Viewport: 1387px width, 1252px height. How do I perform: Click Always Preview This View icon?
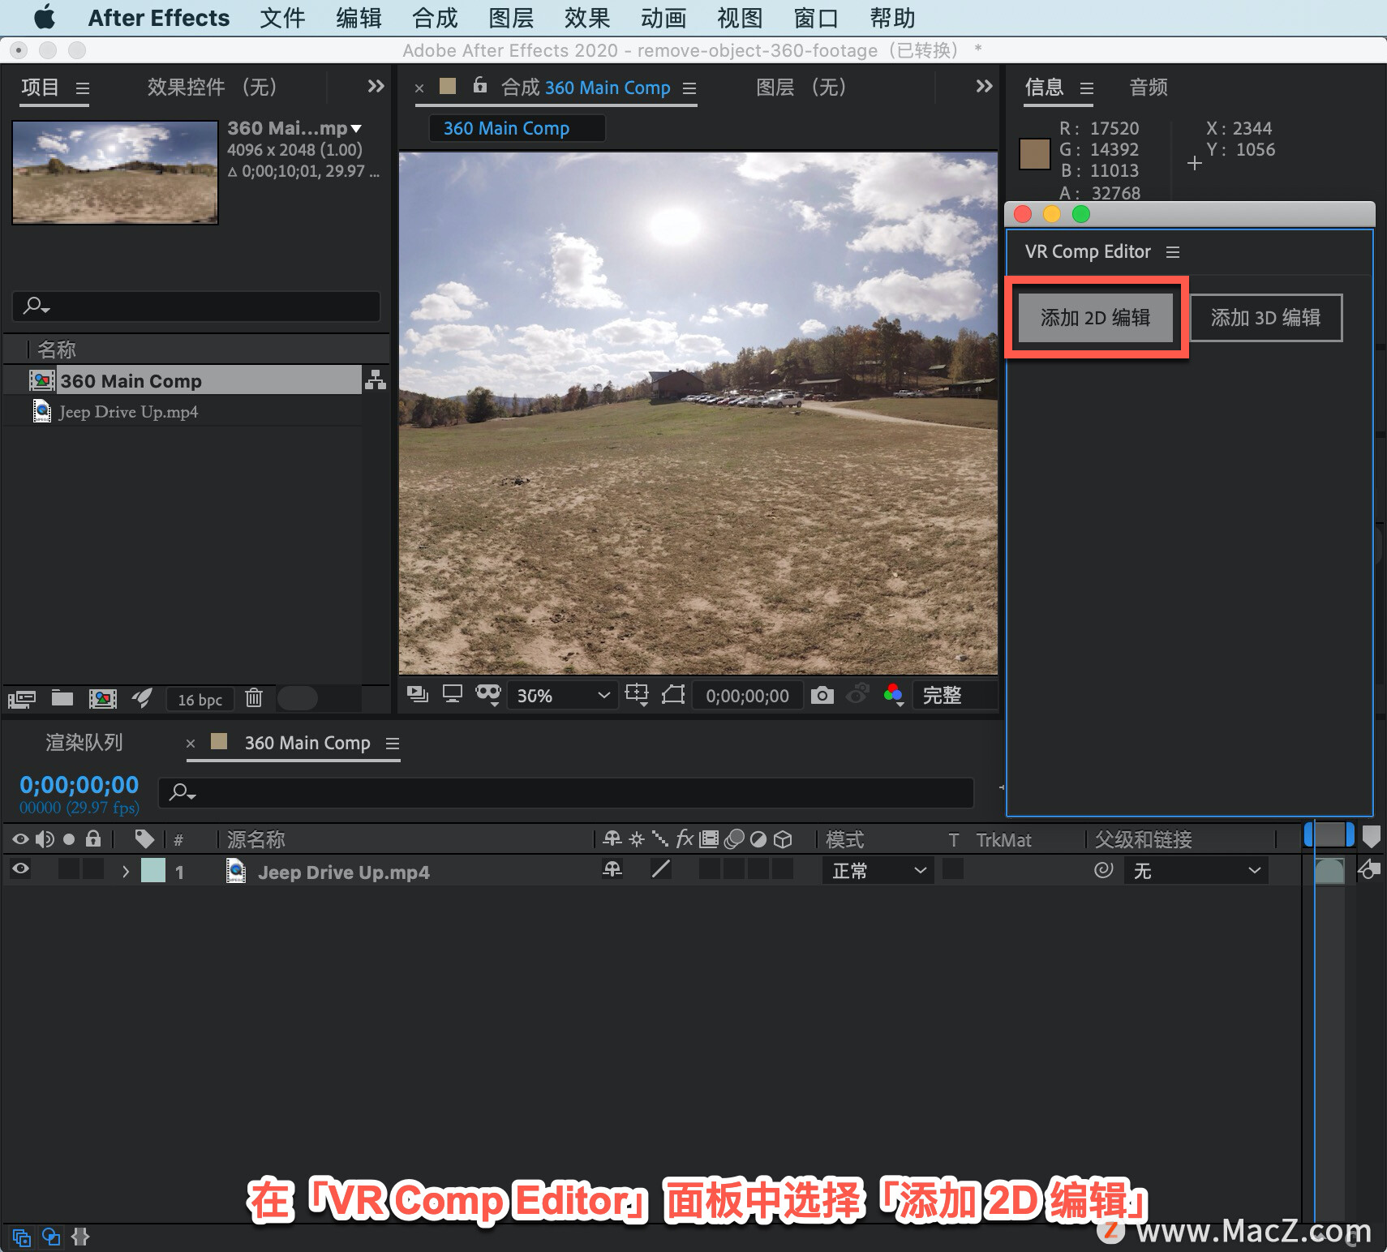418,694
